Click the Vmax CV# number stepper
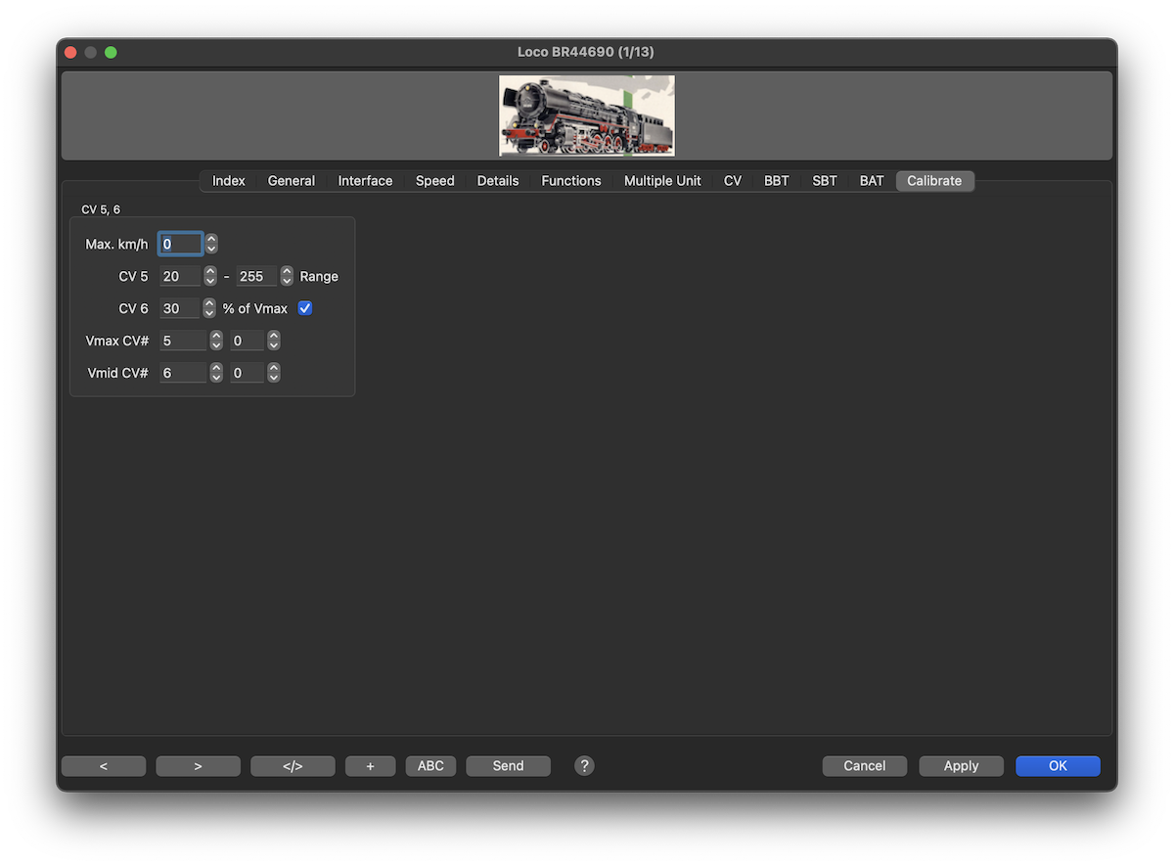This screenshot has width=1174, height=866. coord(215,341)
